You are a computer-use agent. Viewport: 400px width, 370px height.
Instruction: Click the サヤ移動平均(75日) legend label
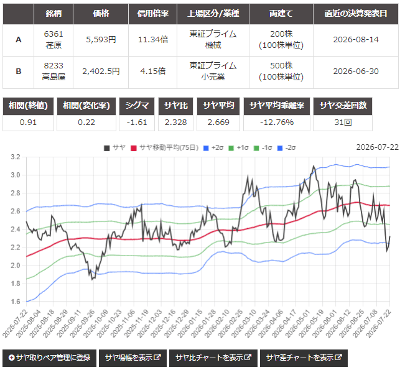click(169, 147)
